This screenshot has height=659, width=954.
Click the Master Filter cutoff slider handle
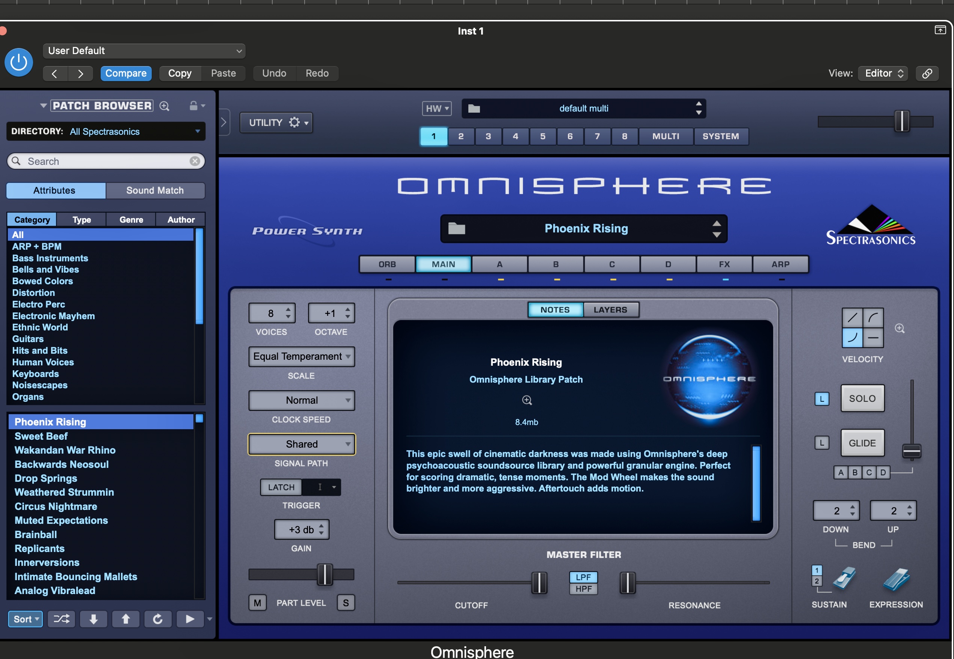coord(539,583)
